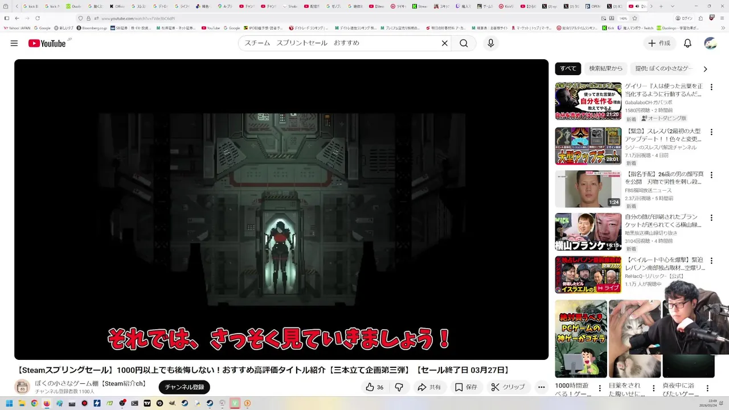Open the Bloomberg.co.jp bookmark
The width and height of the screenshot is (729, 410).
coord(91,28)
